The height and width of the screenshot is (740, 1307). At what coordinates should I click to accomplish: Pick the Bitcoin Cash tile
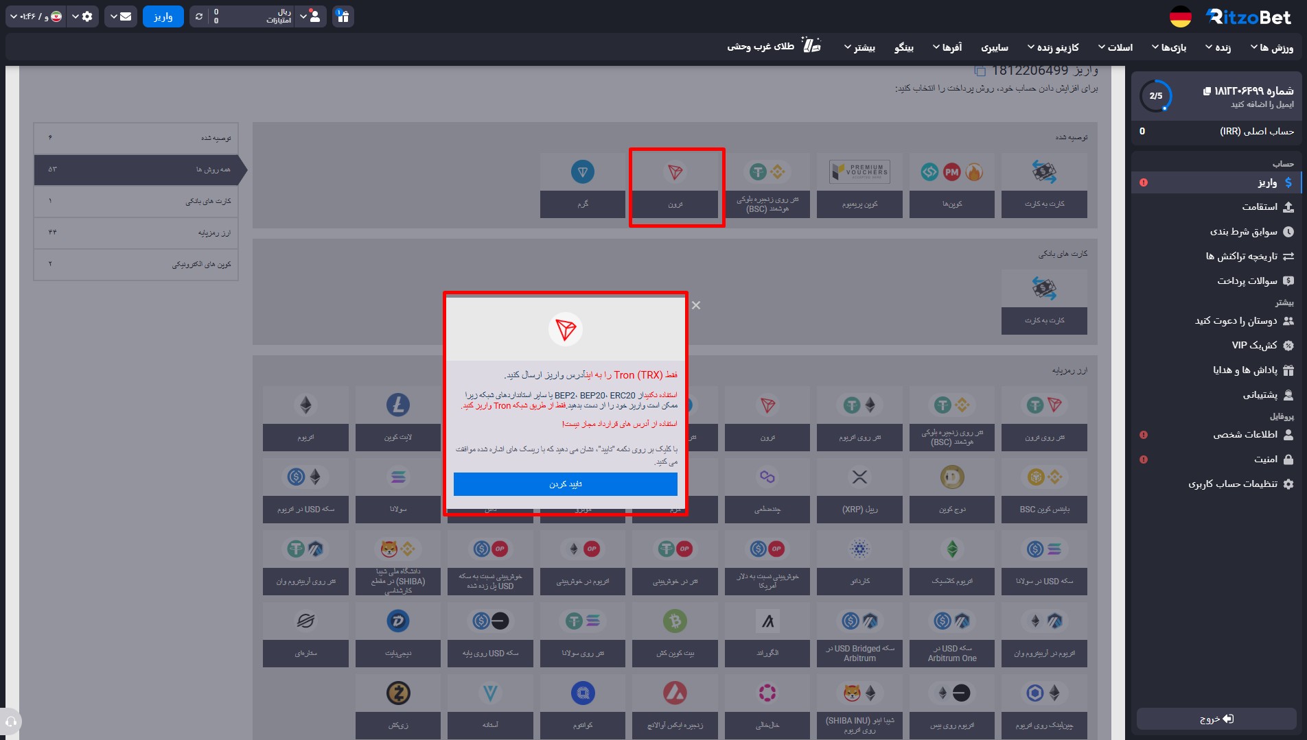coord(675,635)
